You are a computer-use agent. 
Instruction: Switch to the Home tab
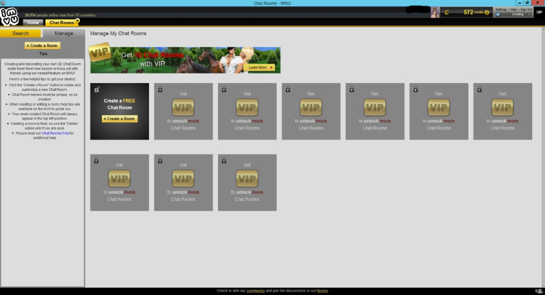[33, 22]
